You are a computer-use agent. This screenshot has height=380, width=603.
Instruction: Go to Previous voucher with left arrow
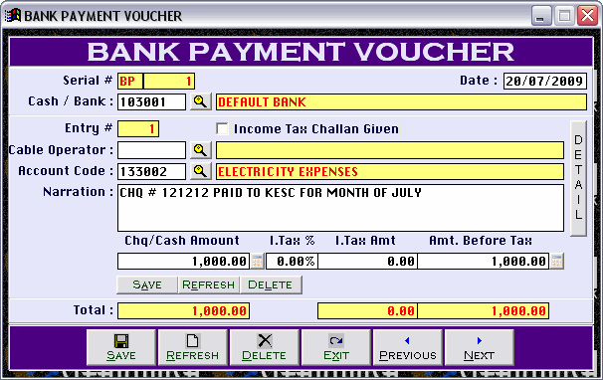(x=408, y=347)
